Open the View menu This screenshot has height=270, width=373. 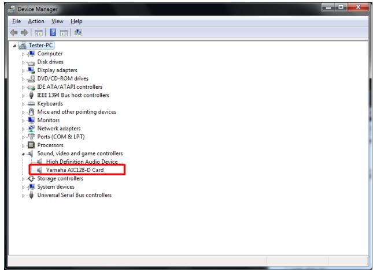57,21
